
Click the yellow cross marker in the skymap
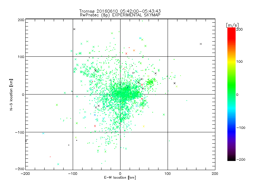144,126
